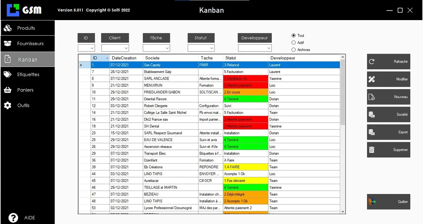This screenshot has width=423, height=224.
Task: Click the yellow '1.Pas démarré' status cell
Action: (245, 181)
